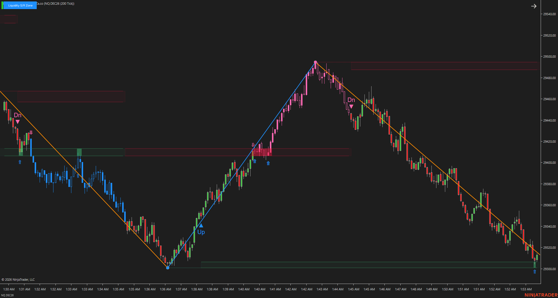Click the 29300.00 price axis label

point(549,269)
